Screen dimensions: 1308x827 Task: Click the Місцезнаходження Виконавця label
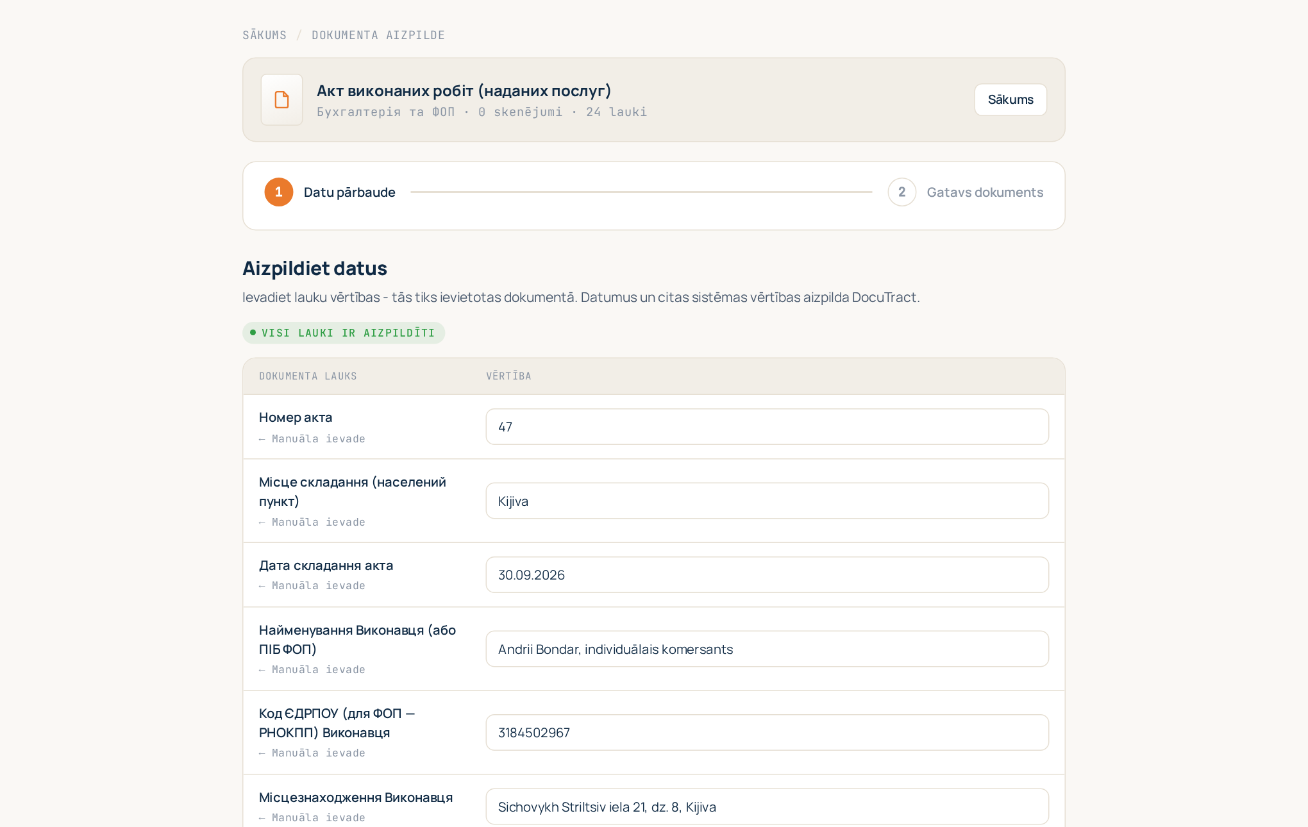[x=356, y=798]
